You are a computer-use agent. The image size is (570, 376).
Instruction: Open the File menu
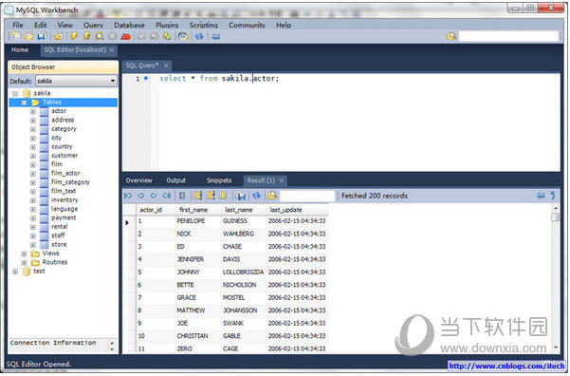pyautogui.click(x=18, y=25)
